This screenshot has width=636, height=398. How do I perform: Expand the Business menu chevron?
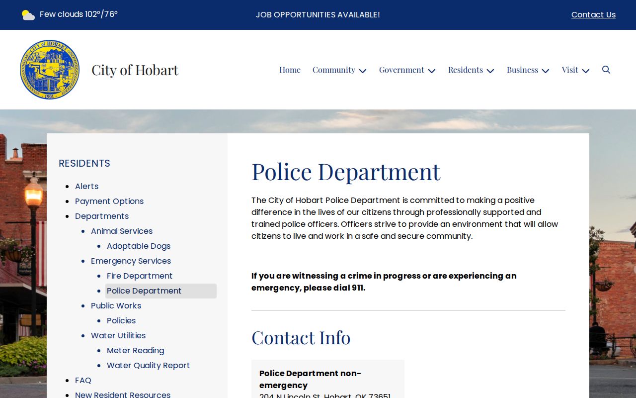546,71
